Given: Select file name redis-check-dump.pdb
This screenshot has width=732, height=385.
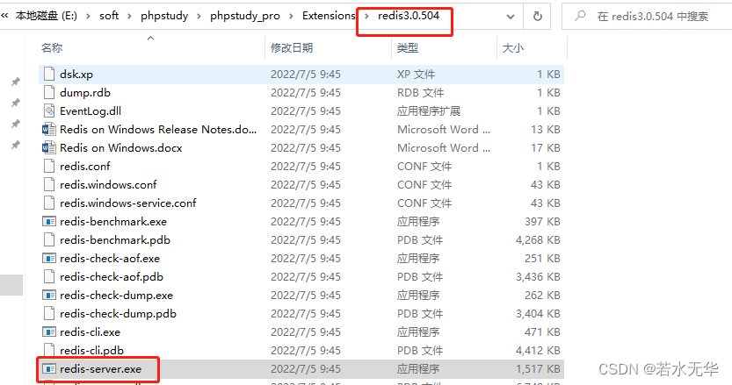Looking at the screenshot, I should 118,313.
